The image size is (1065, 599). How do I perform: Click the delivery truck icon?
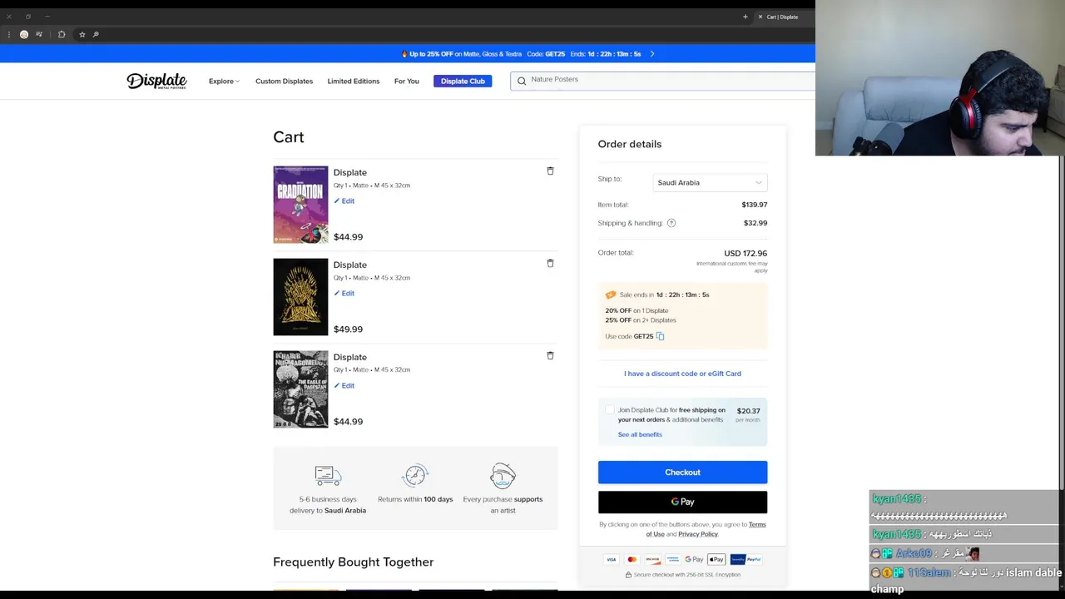pos(328,475)
